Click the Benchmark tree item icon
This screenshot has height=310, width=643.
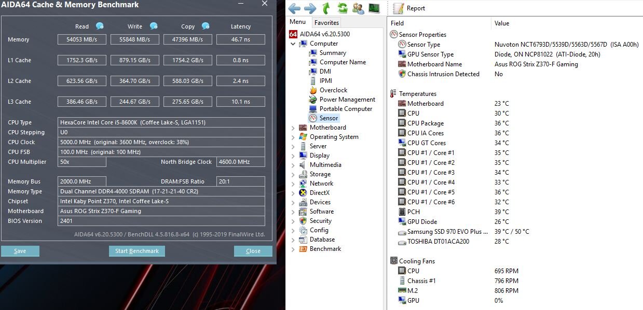[304, 249]
